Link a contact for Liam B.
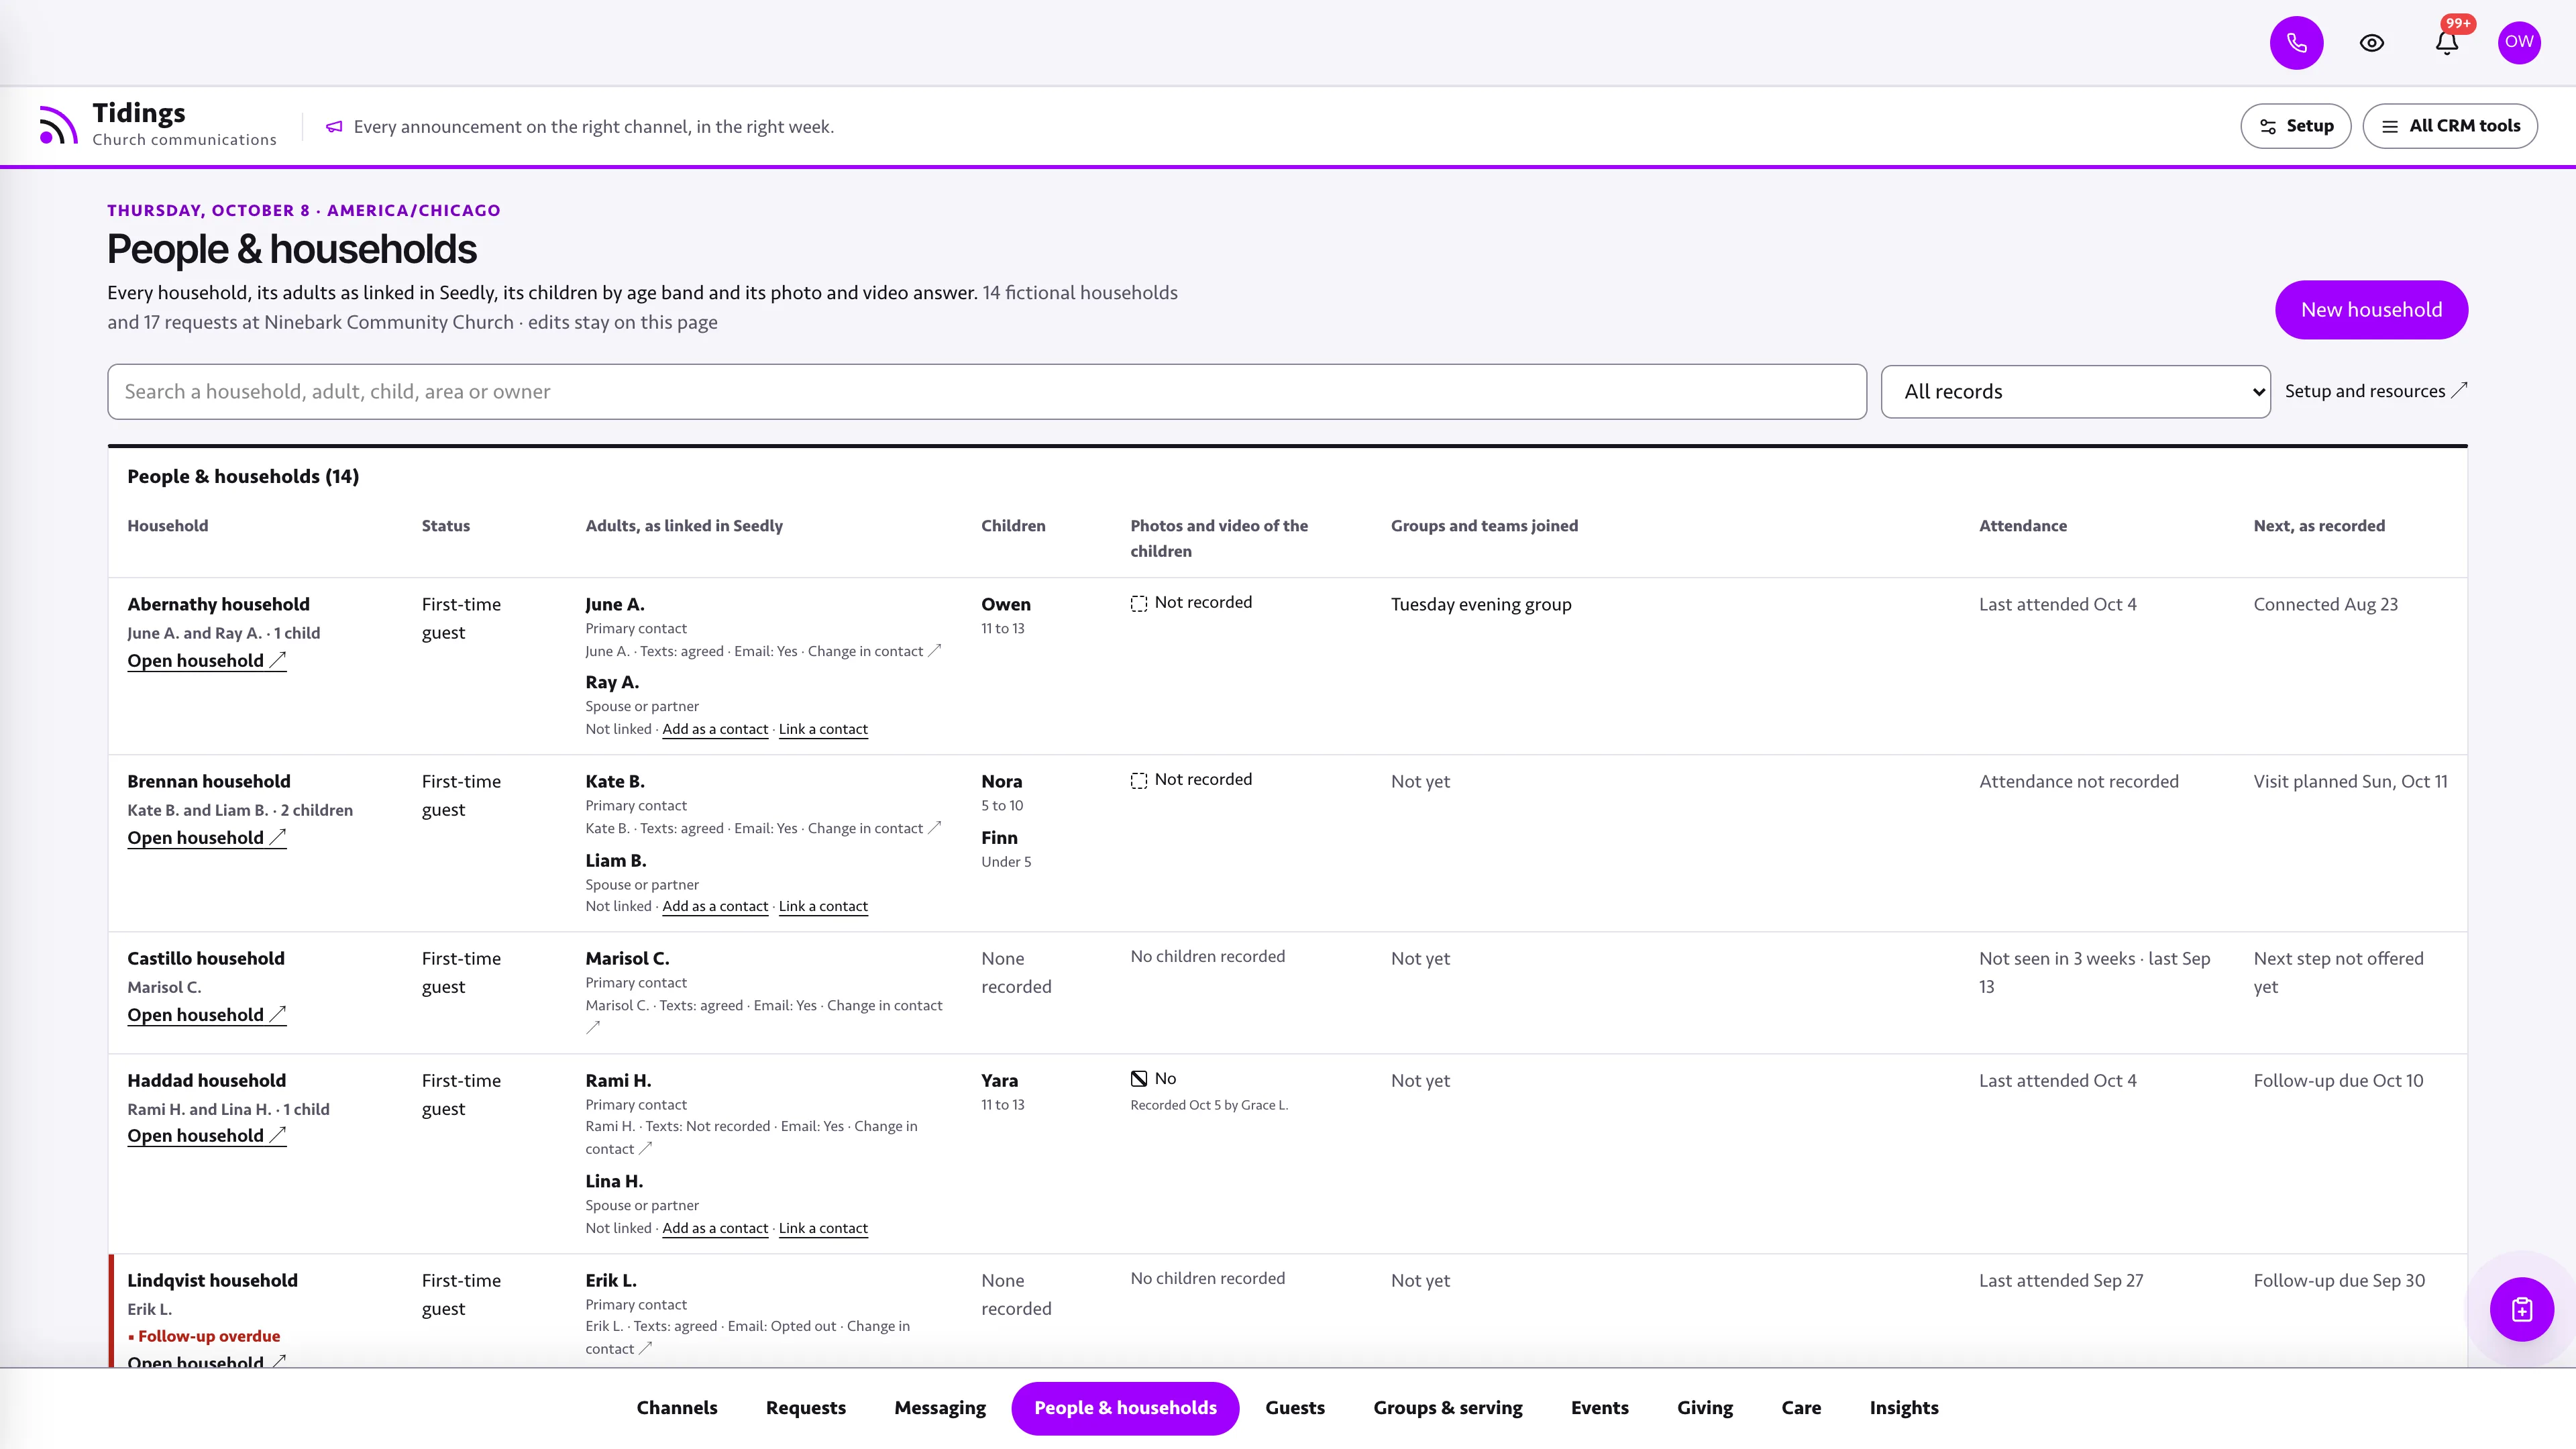Viewport: 2576px width, 1449px height. coord(823,906)
